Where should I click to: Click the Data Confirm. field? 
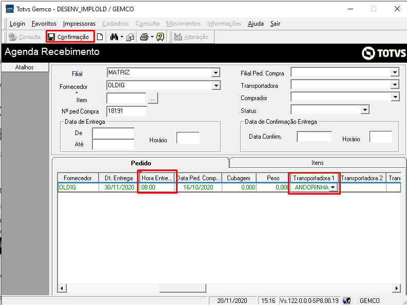click(314, 137)
